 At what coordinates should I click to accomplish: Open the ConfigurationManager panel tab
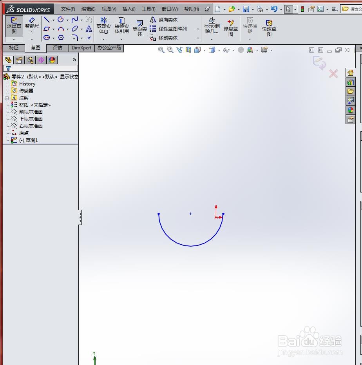[30, 60]
